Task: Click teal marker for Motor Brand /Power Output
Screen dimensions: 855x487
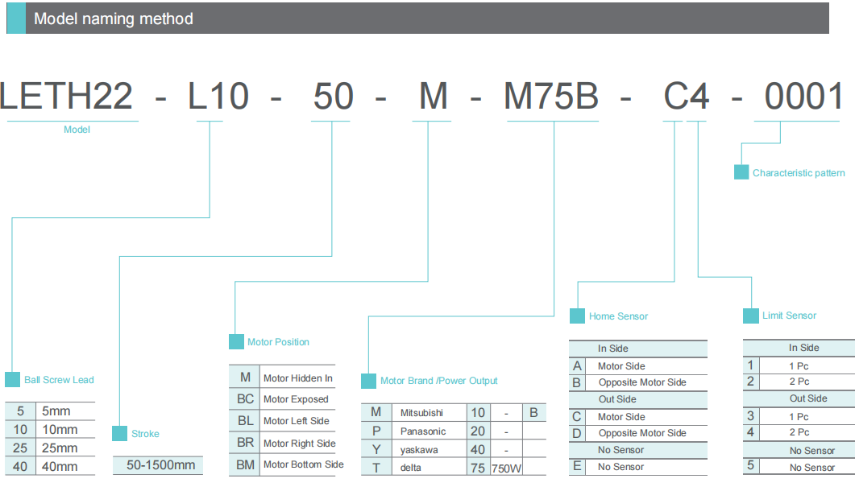Action: (368, 381)
